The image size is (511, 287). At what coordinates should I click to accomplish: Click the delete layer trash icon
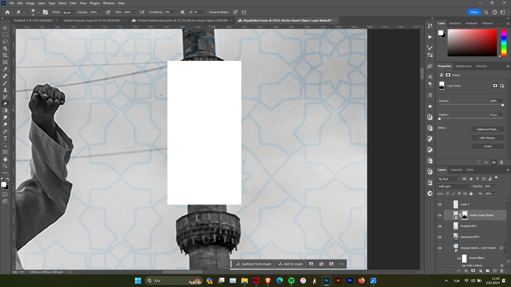click(x=502, y=271)
